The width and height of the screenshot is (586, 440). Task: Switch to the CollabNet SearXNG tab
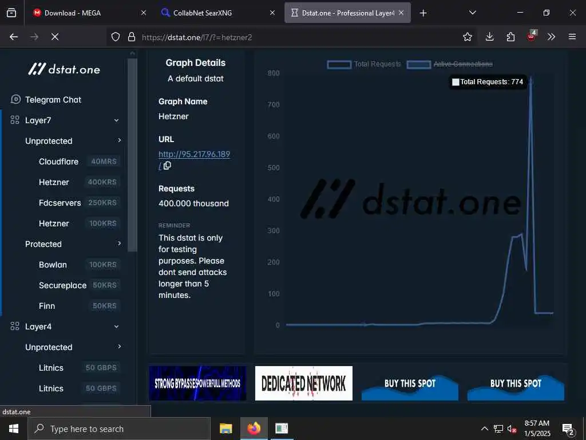(217, 13)
